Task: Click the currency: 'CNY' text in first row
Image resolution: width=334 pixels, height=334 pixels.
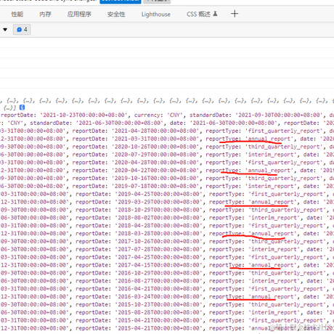Action: (x=160, y=115)
